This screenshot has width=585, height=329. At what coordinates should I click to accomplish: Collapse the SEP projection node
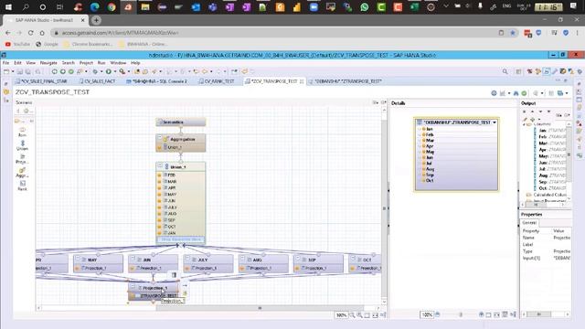tap(298, 259)
